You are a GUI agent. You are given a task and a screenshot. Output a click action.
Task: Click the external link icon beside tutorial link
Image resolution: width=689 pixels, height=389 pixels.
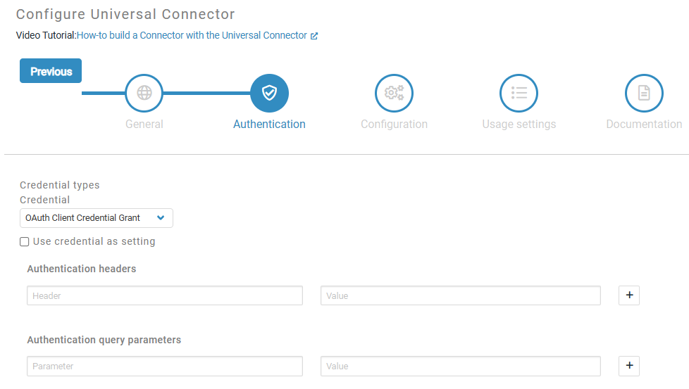pyautogui.click(x=314, y=36)
